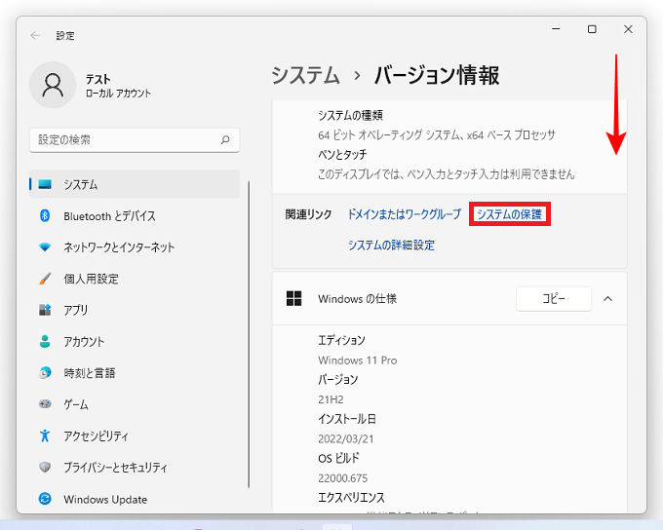Open ゲーム settings category

(135, 404)
